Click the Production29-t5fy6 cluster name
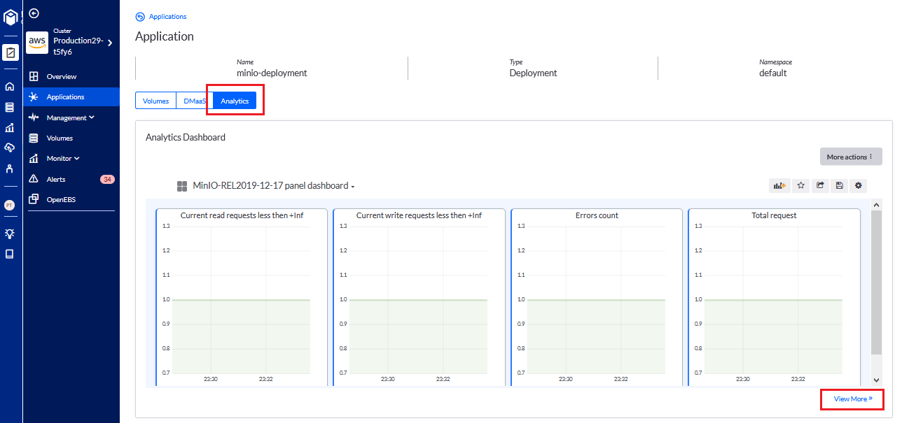Screen dimensions: 902x423 point(78,46)
